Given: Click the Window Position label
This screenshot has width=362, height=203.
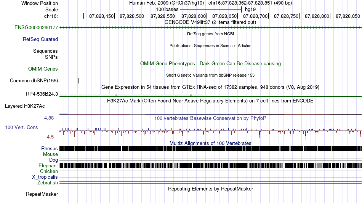Looking at the screenshot, I should coord(40,3).
